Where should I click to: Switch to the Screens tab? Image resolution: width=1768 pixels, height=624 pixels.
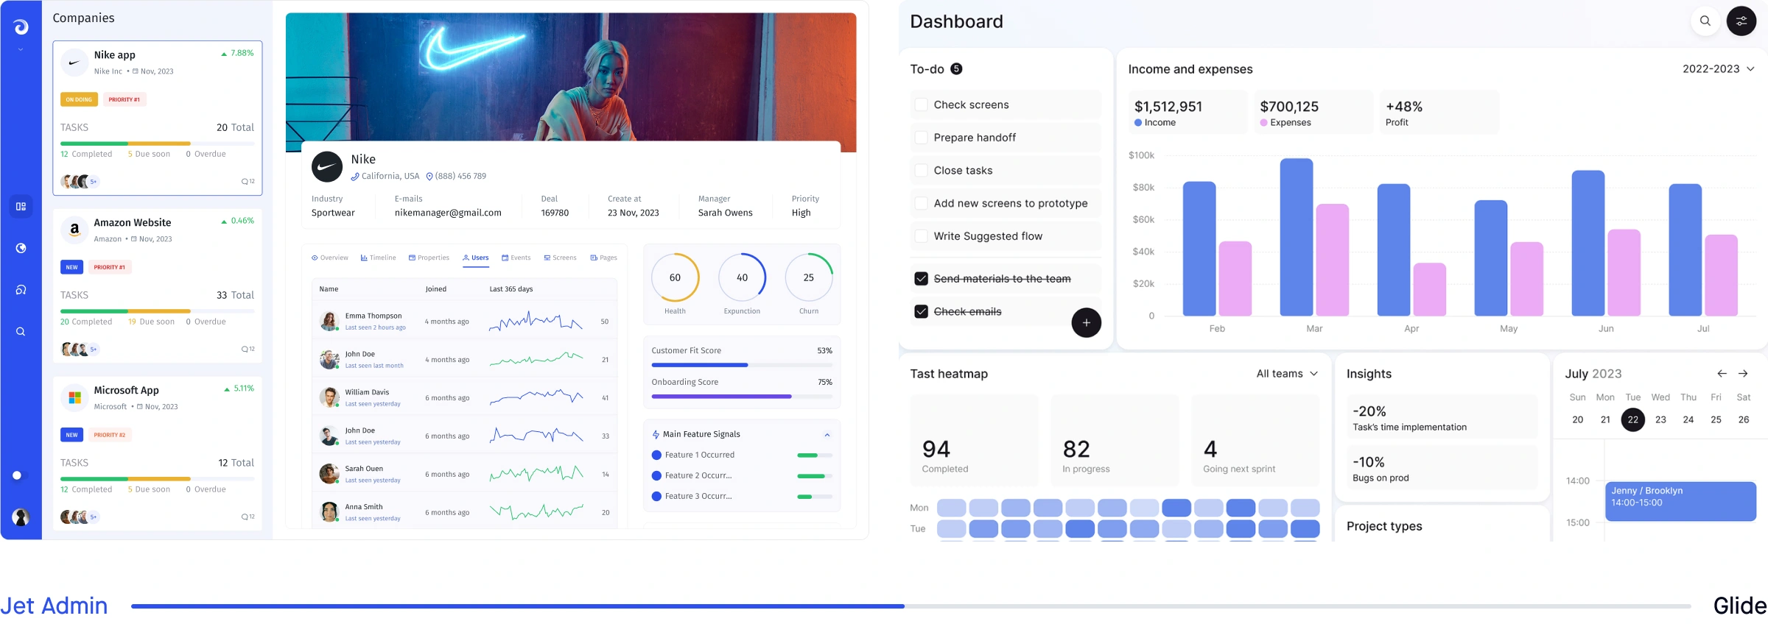(x=561, y=258)
